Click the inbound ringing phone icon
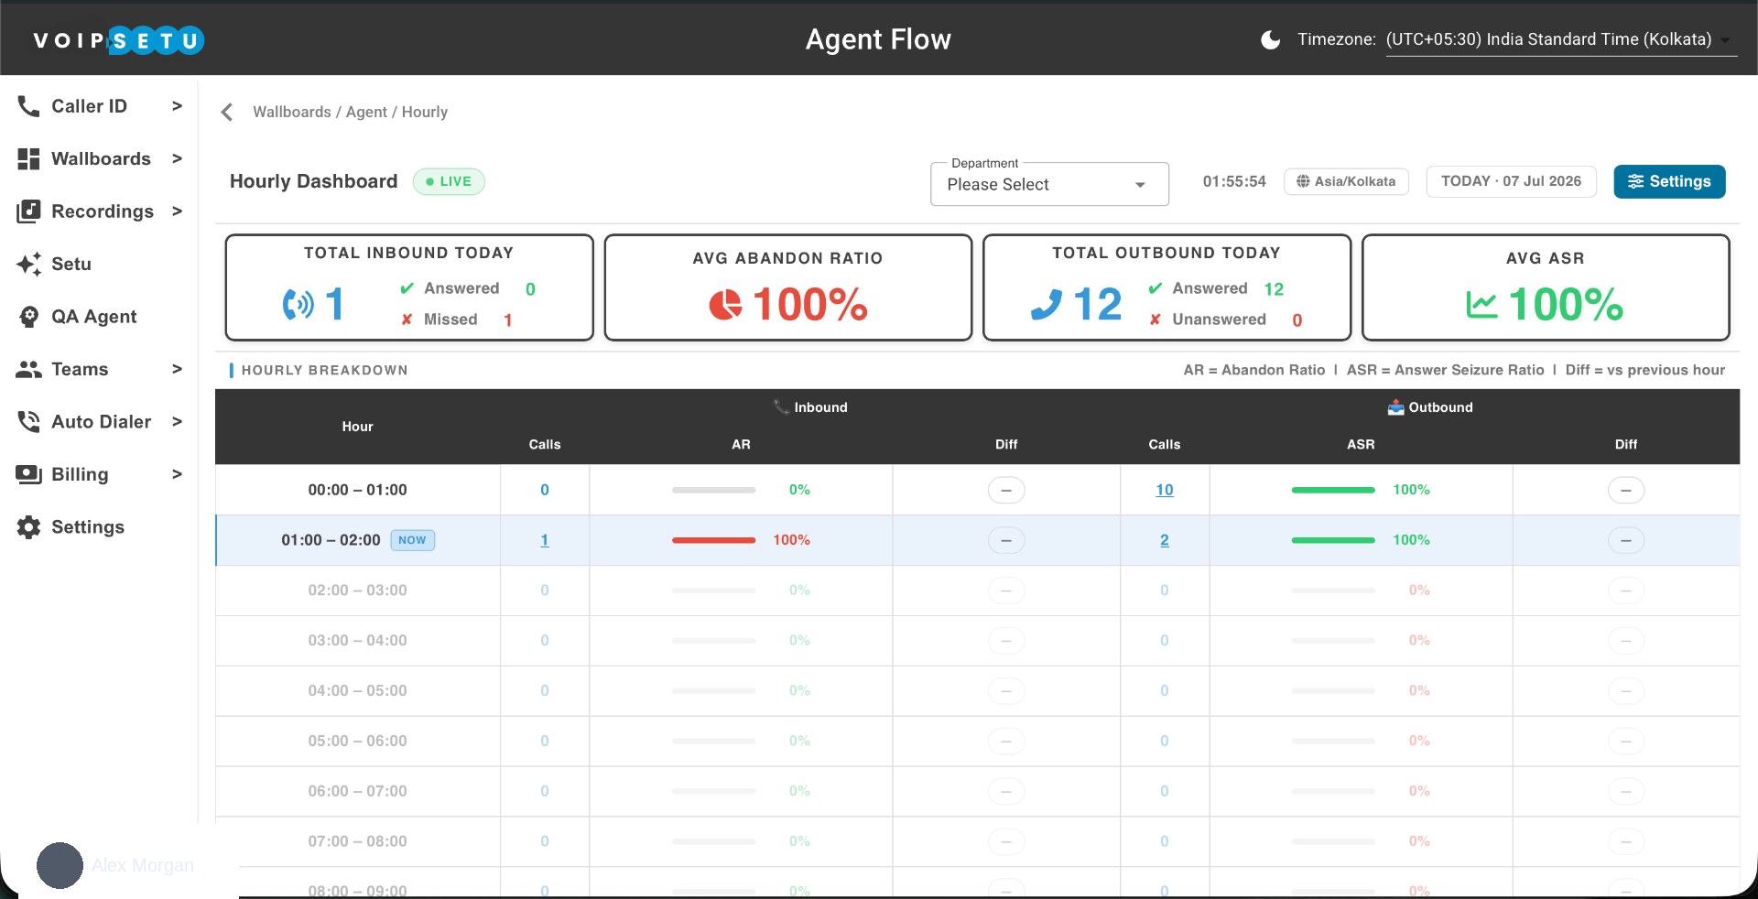The width and height of the screenshot is (1758, 899). click(298, 304)
